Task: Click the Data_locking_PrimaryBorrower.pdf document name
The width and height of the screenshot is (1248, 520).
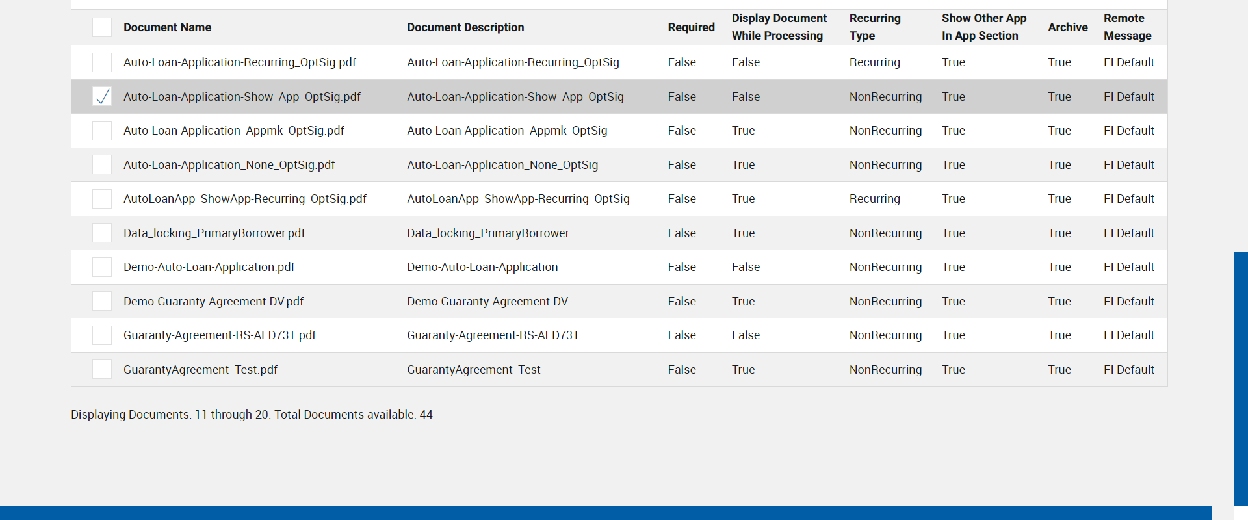Action: (x=214, y=233)
